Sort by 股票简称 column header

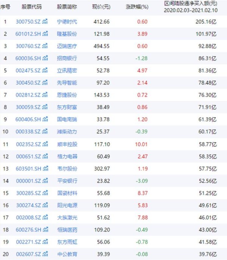pyautogui.click(x=67, y=7)
